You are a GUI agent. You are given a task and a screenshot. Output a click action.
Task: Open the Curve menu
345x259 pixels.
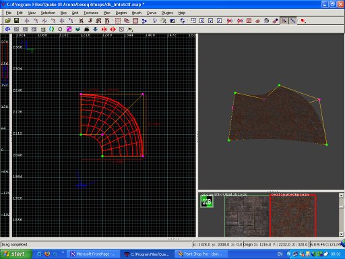pyautogui.click(x=152, y=13)
